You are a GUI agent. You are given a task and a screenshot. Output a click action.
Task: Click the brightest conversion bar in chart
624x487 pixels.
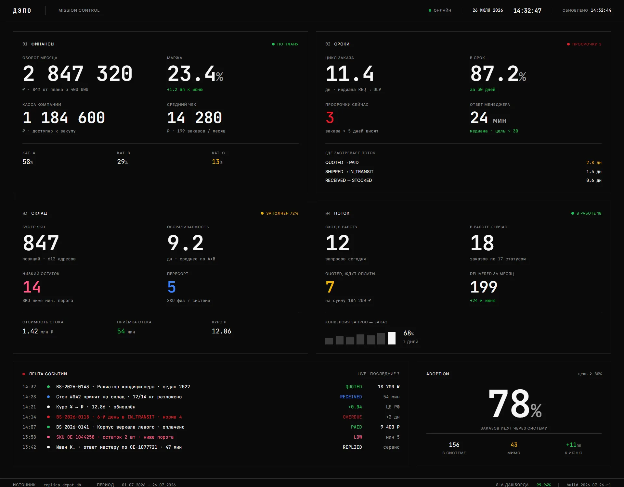(392, 338)
